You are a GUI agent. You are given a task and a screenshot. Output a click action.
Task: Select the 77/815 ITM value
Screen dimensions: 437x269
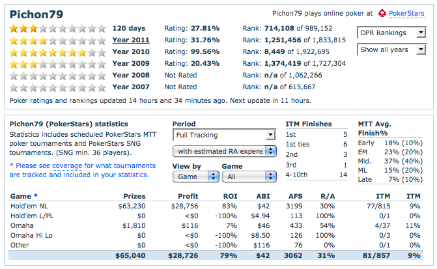(x=378, y=206)
